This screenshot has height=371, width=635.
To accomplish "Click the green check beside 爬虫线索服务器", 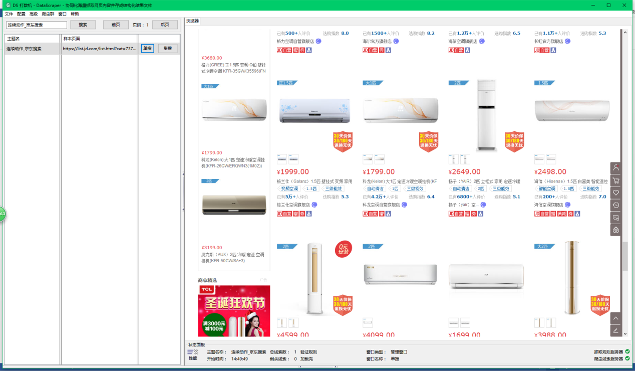I will 627,358.
